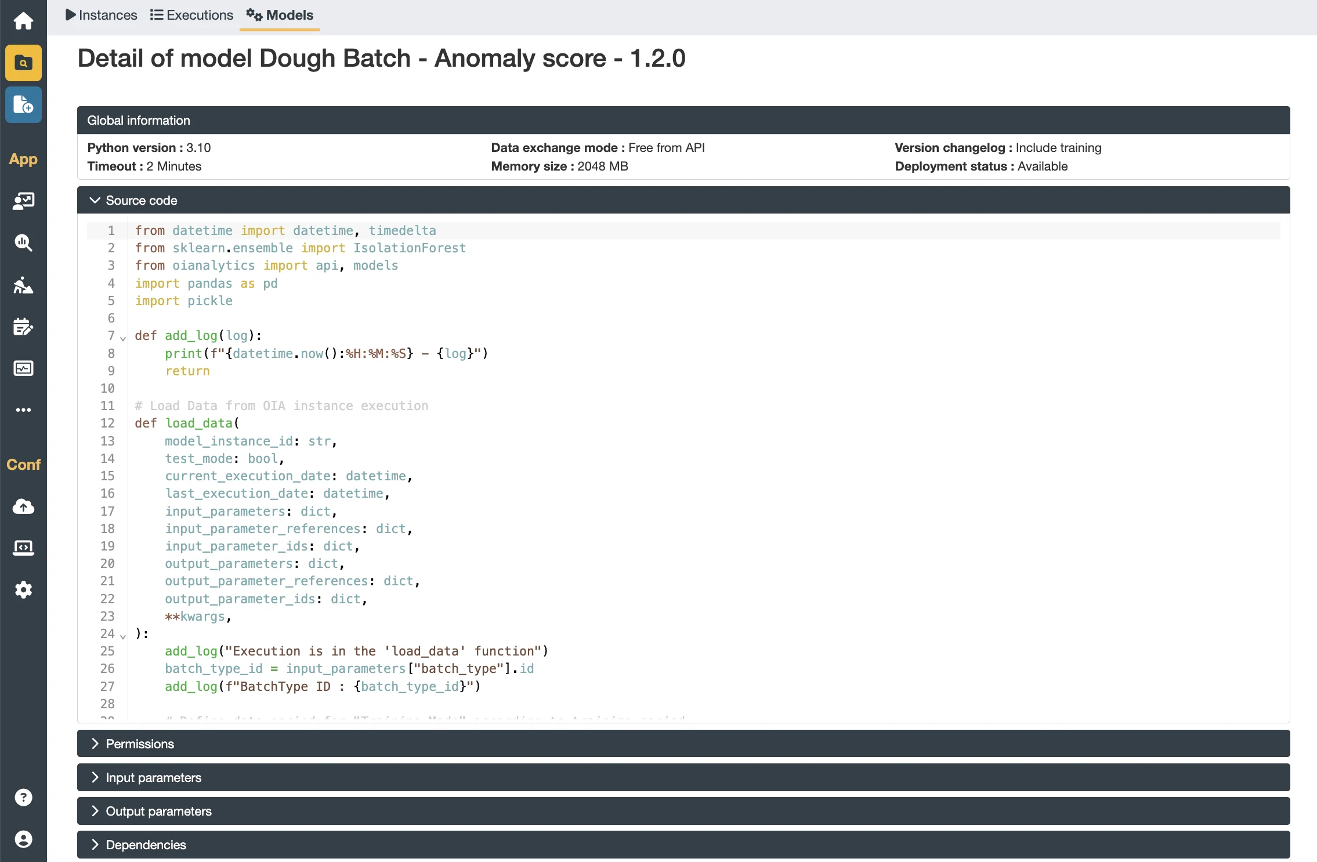
Task: Fold the add_log function at line 7
Action: [x=123, y=338]
